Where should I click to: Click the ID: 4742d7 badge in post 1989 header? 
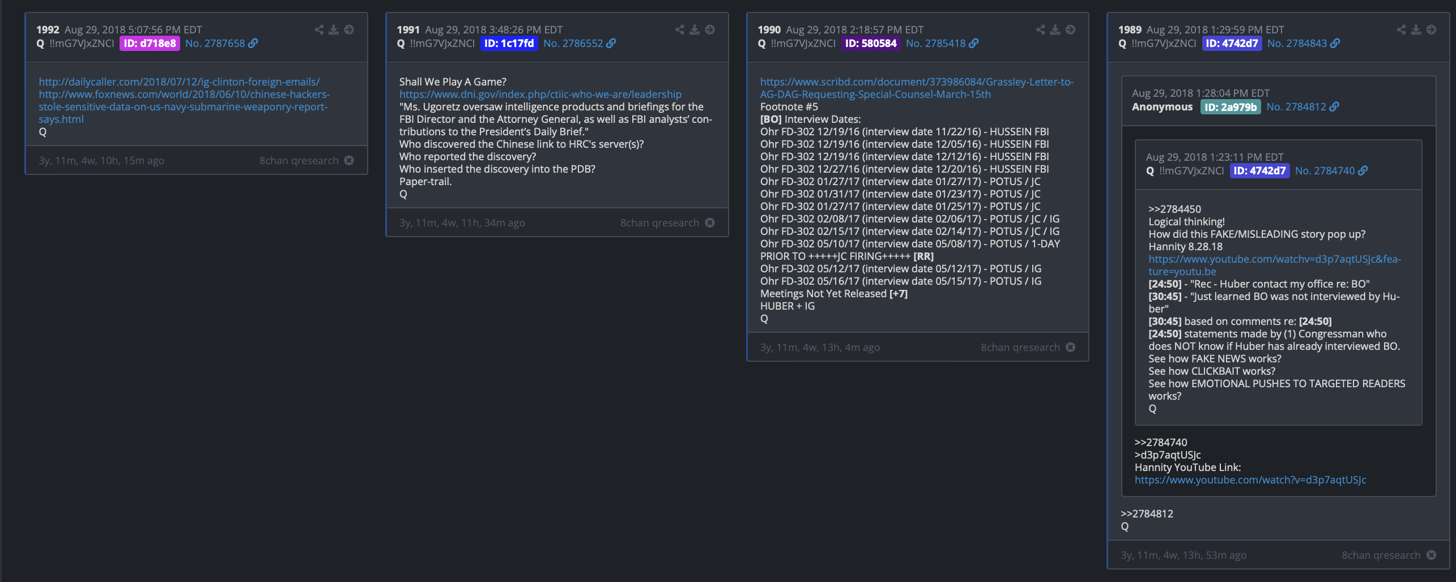coord(1232,43)
